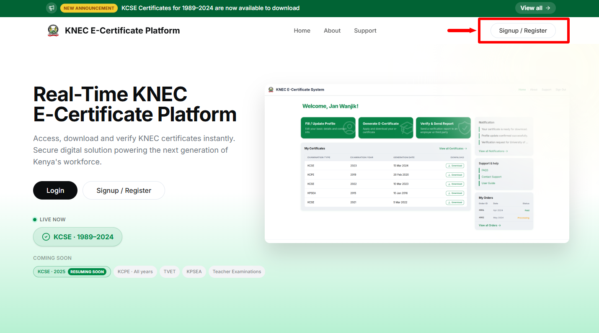Click the RESUMING SOON badge
The height and width of the screenshot is (333, 599).
point(87,272)
